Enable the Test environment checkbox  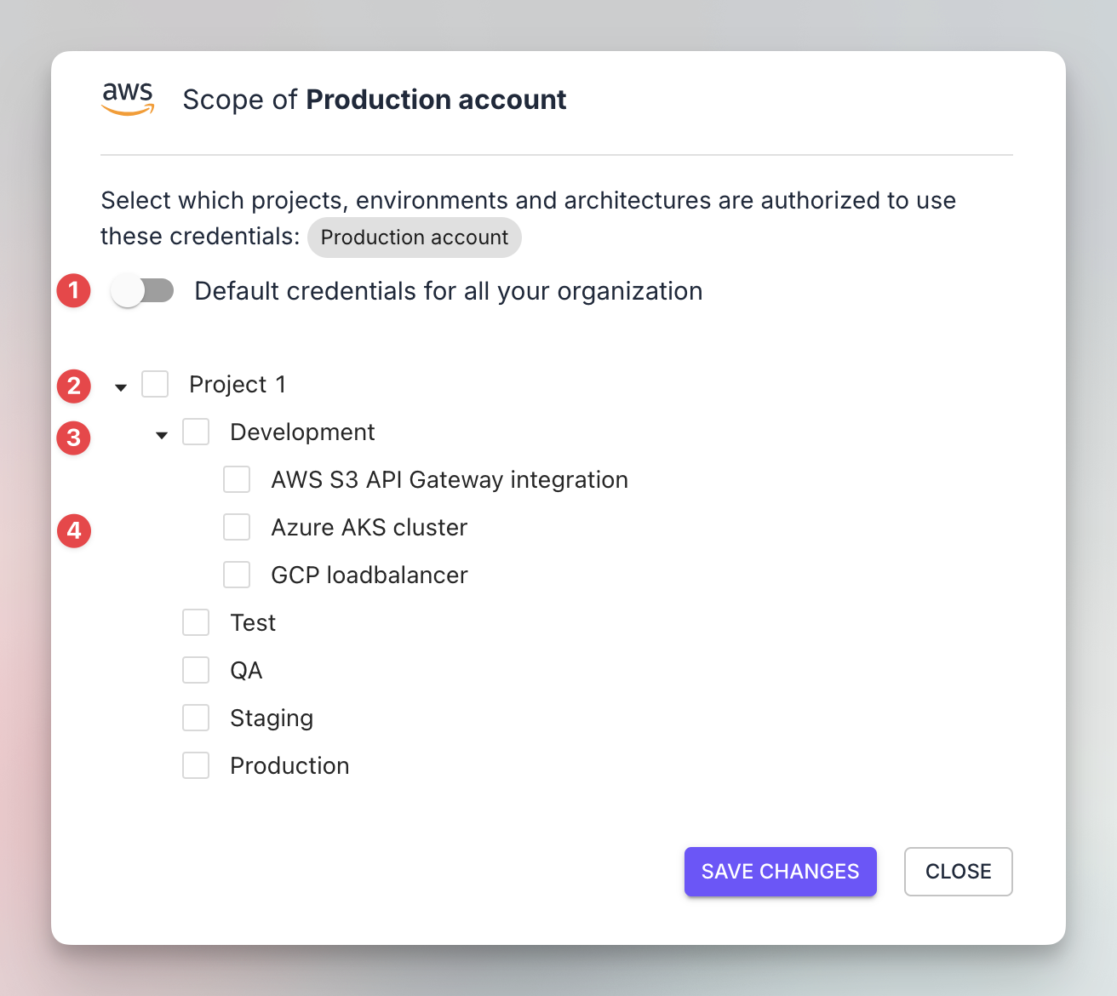(196, 622)
